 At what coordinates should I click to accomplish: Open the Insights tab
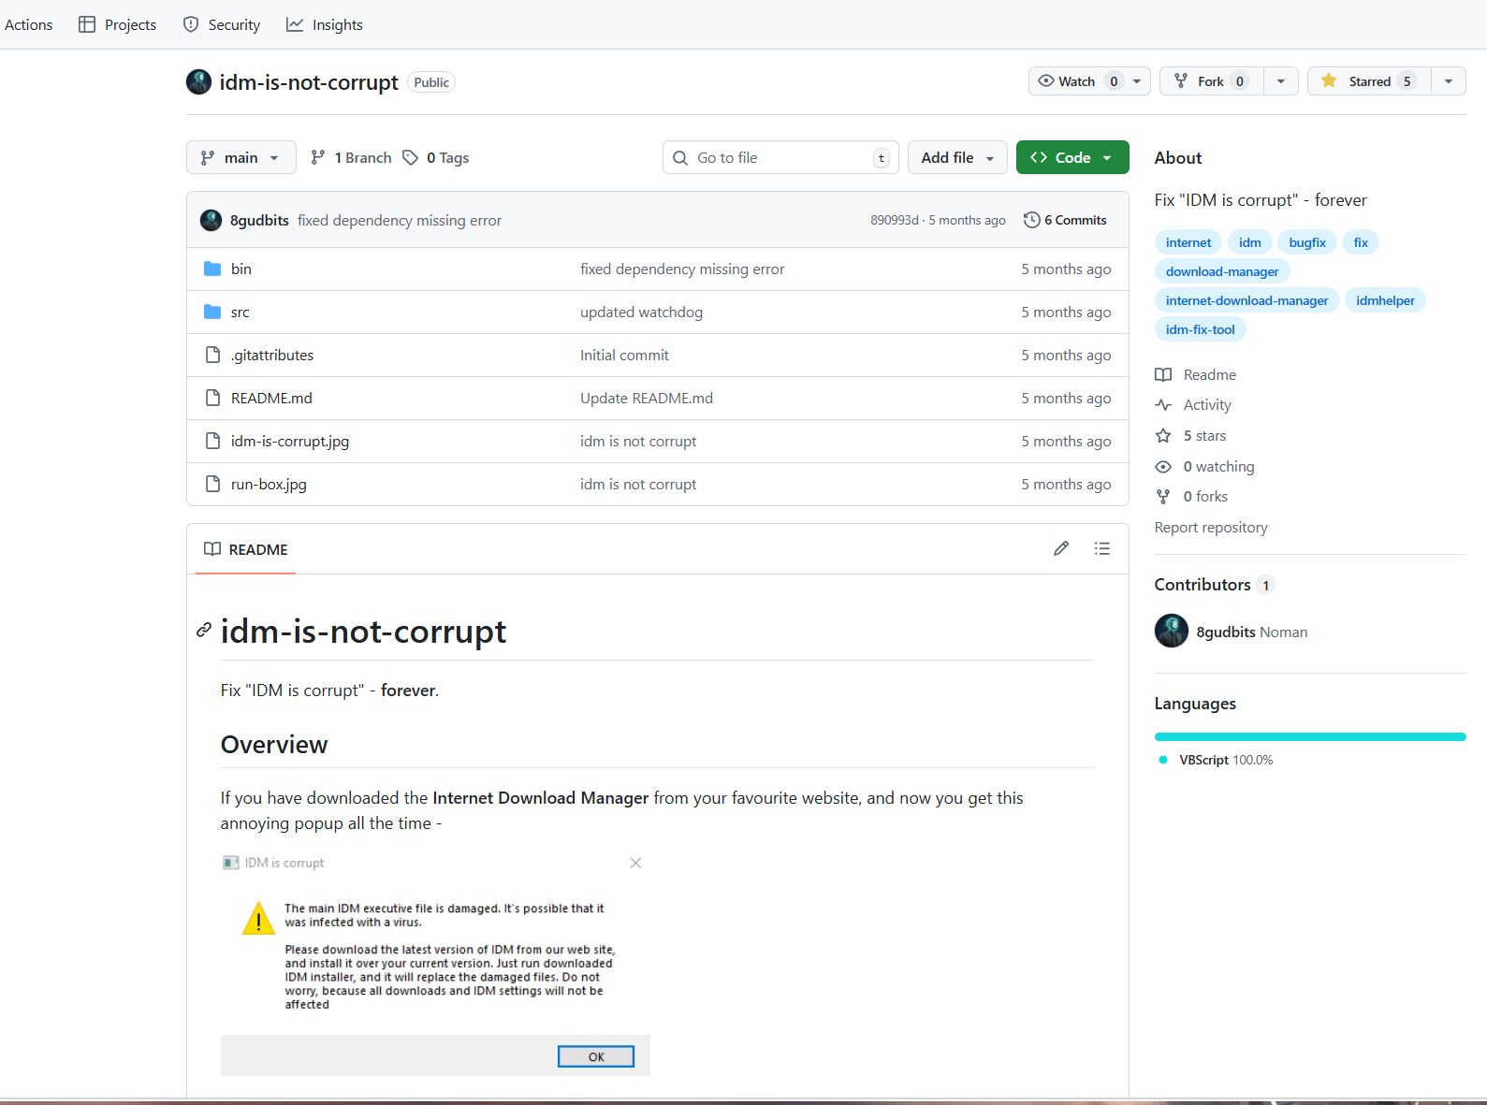pyautogui.click(x=325, y=24)
